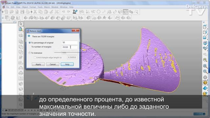
Task: Click the Open folder icon in toolbar
Action: coord(11,12)
